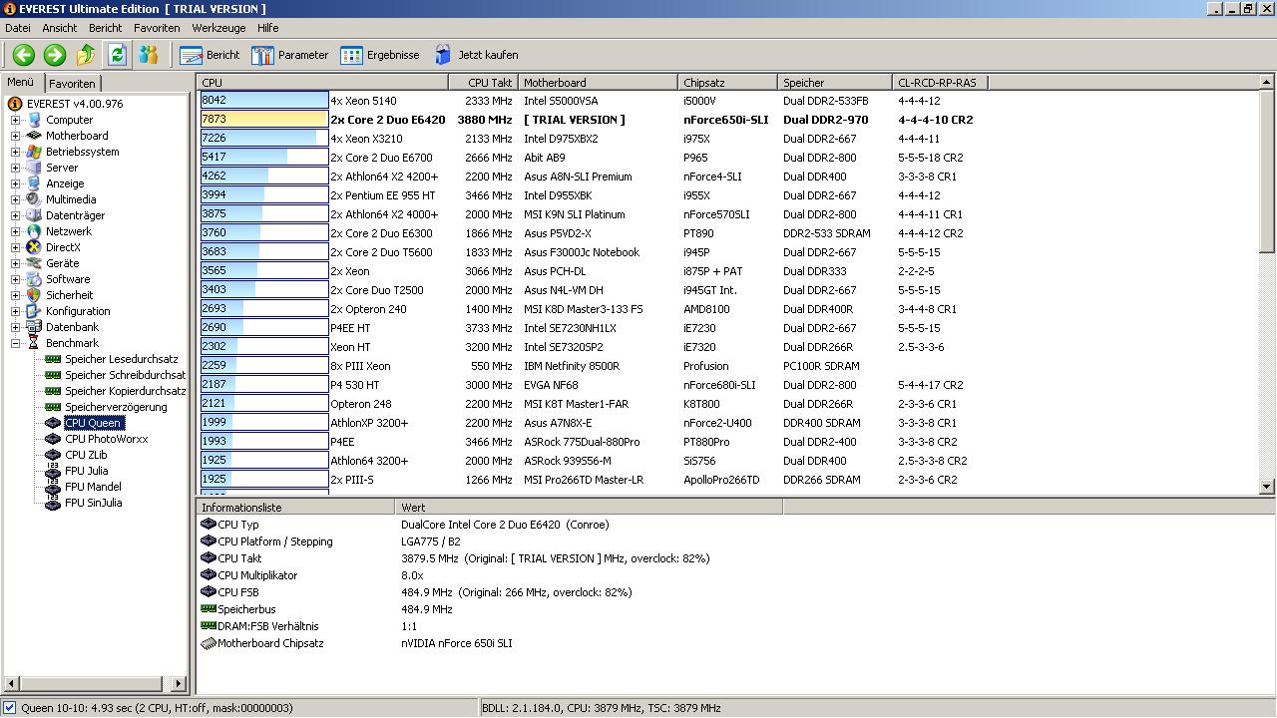1277x718 pixels.
Task: Expand the Computer tree node
Action: (x=16, y=120)
